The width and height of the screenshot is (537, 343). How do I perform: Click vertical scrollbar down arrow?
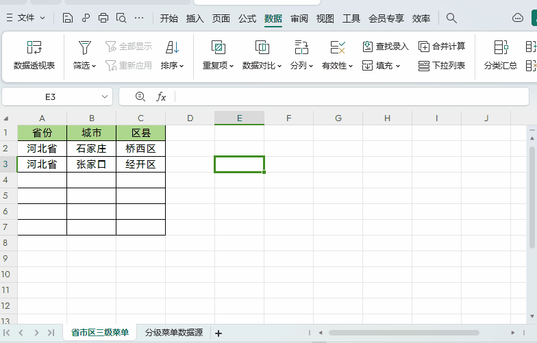tap(532, 316)
